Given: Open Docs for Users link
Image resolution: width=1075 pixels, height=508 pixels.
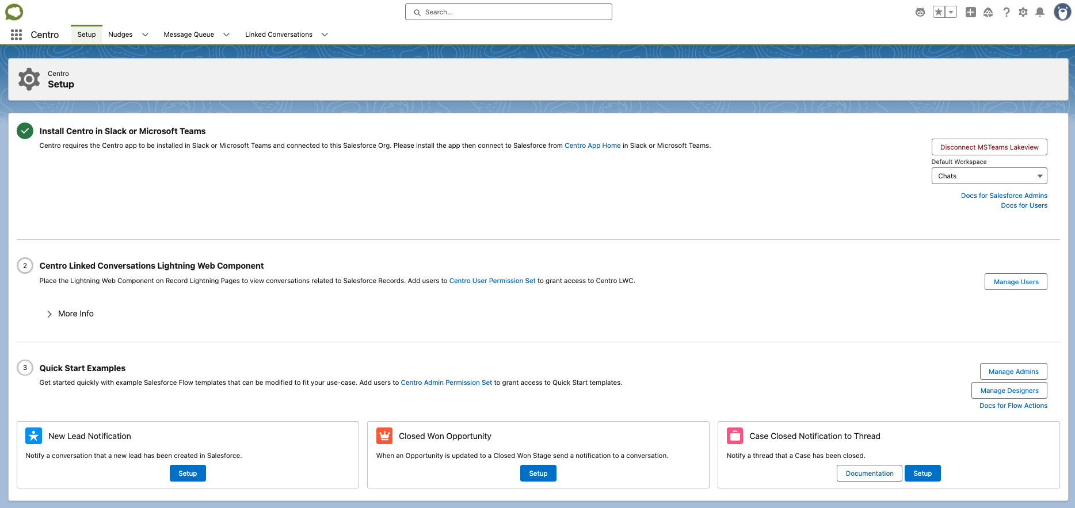Looking at the screenshot, I should click(1024, 205).
